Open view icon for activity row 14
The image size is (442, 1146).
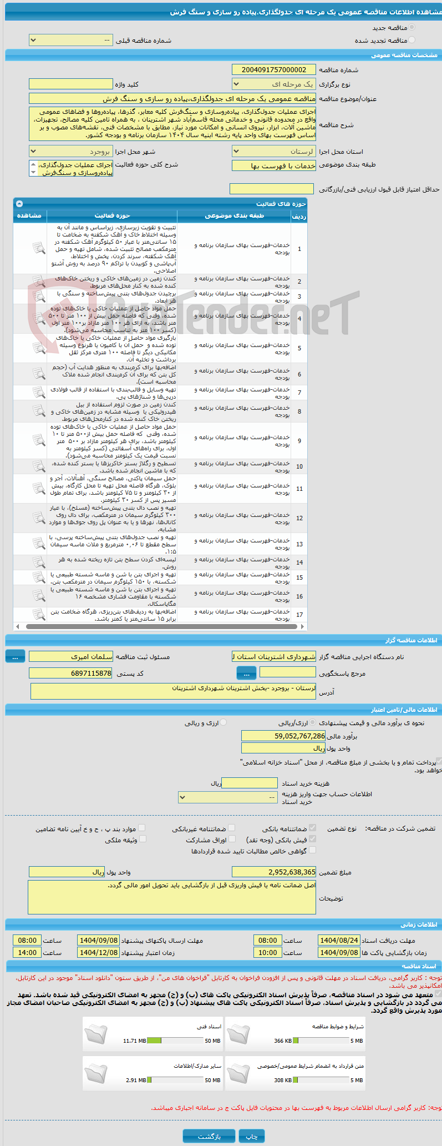coord(38,562)
